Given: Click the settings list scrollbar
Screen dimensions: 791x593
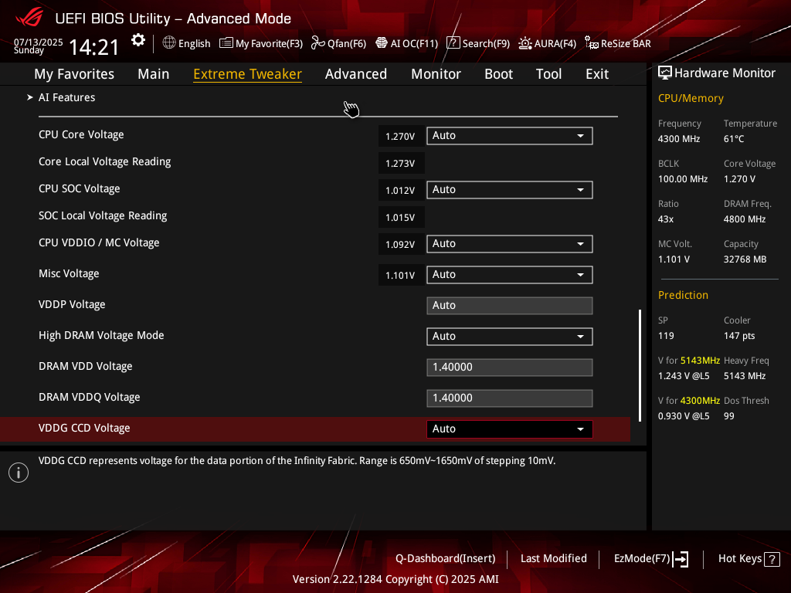Looking at the screenshot, I should 640,365.
